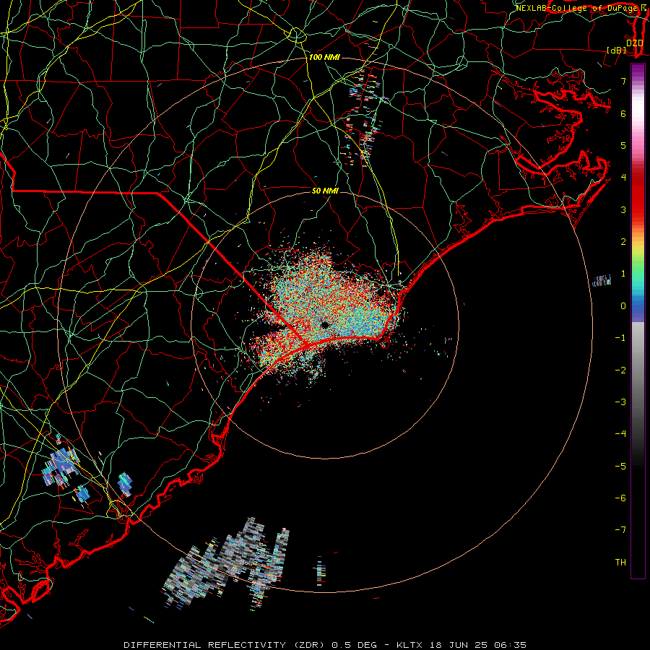The height and width of the screenshot is (650, 650).
Task: Click the "5" value on color scale
Action: [623, 145]
